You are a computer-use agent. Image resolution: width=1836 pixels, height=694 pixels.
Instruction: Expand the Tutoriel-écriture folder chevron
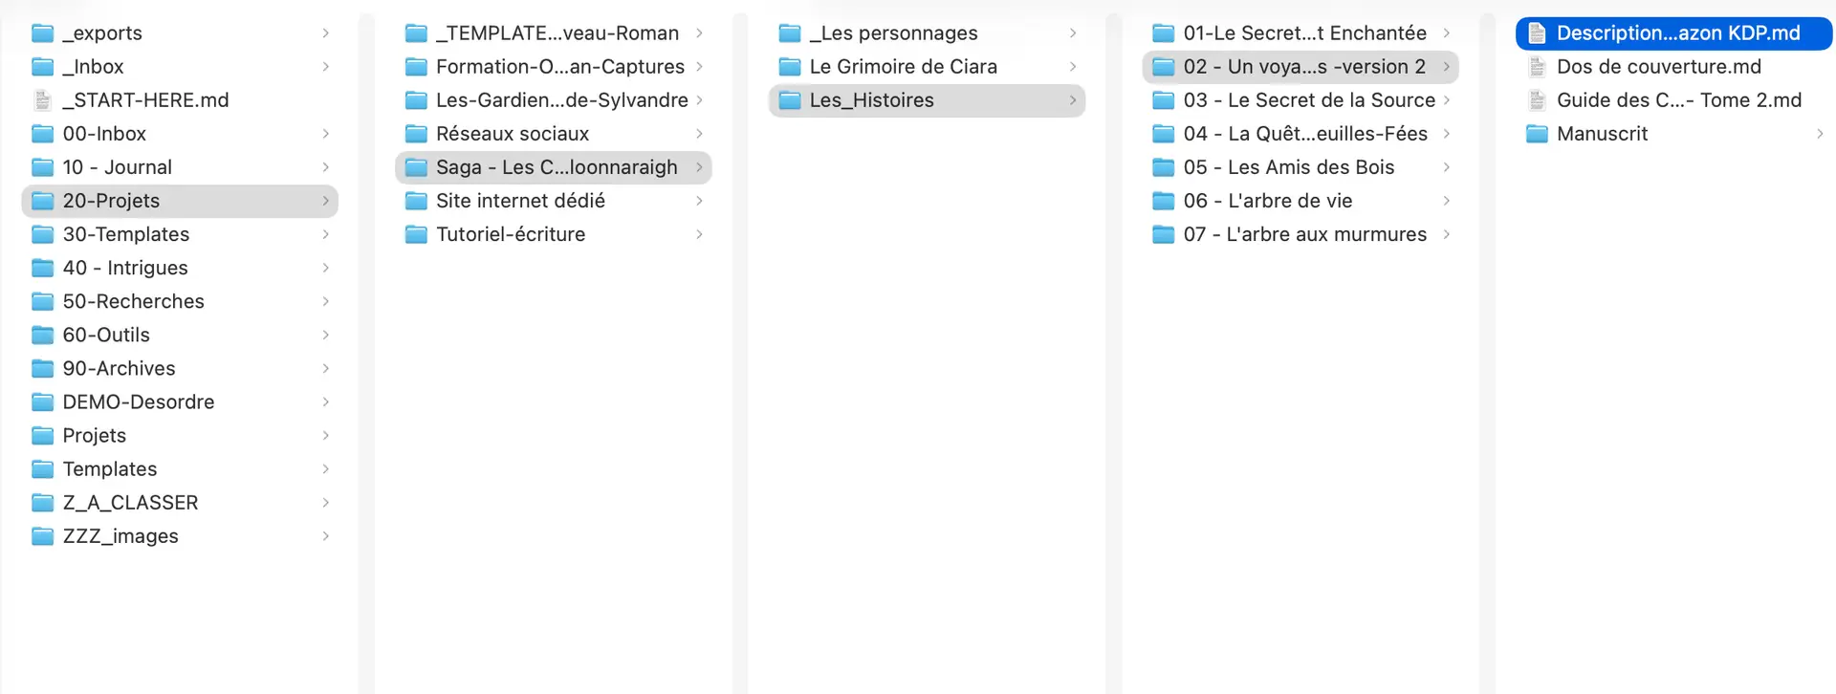(699, 234)
